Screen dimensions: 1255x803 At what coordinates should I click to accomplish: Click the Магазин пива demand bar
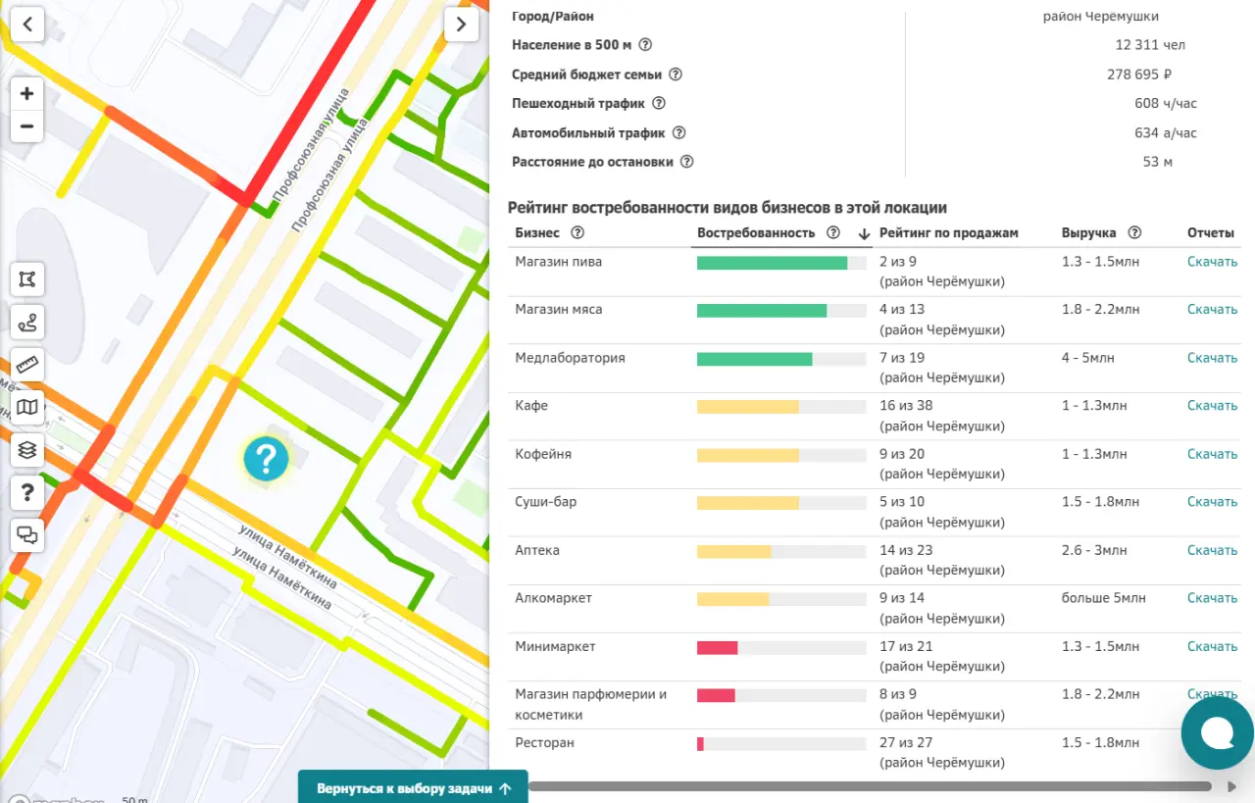click(x=781, y=263)
